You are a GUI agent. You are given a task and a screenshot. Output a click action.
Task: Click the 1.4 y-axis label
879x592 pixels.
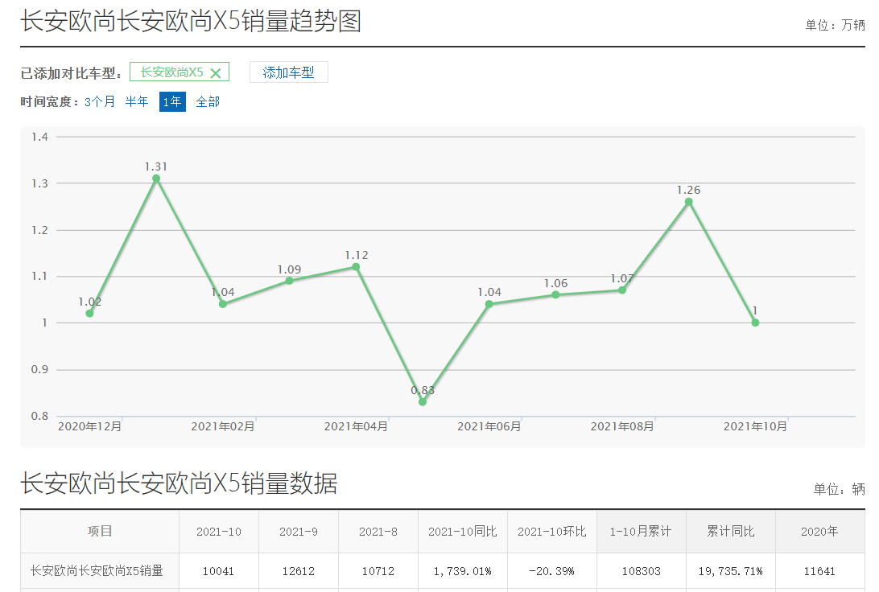[x=39, y=137]
